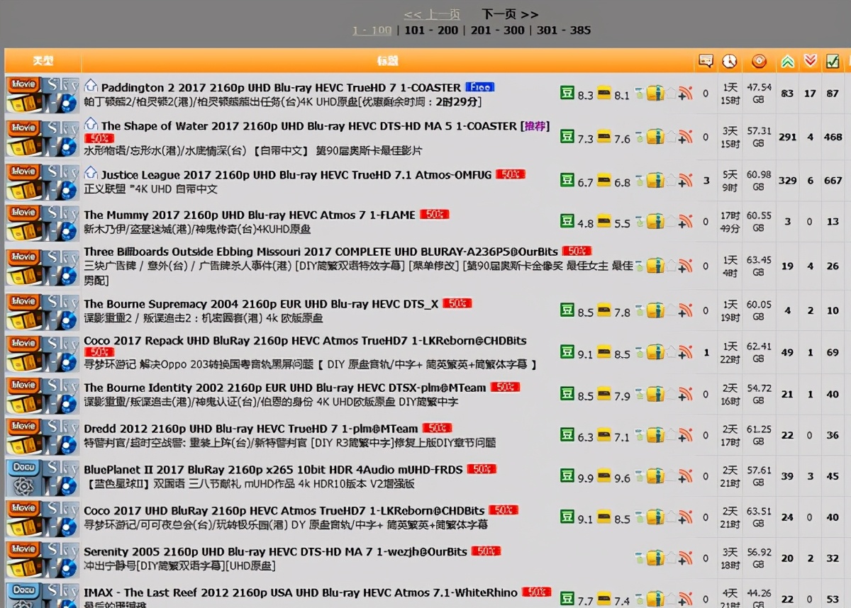This screenshot has height=608, width=851.
Task: Open IMAX The Last Reef 2012 title
Action: coord(301,593)
